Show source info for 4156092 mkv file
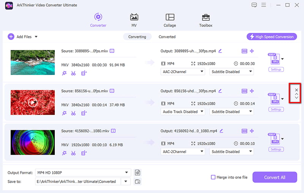Viewport: 304px width, 193px height. pyautogui.click(x=113, y=131)
